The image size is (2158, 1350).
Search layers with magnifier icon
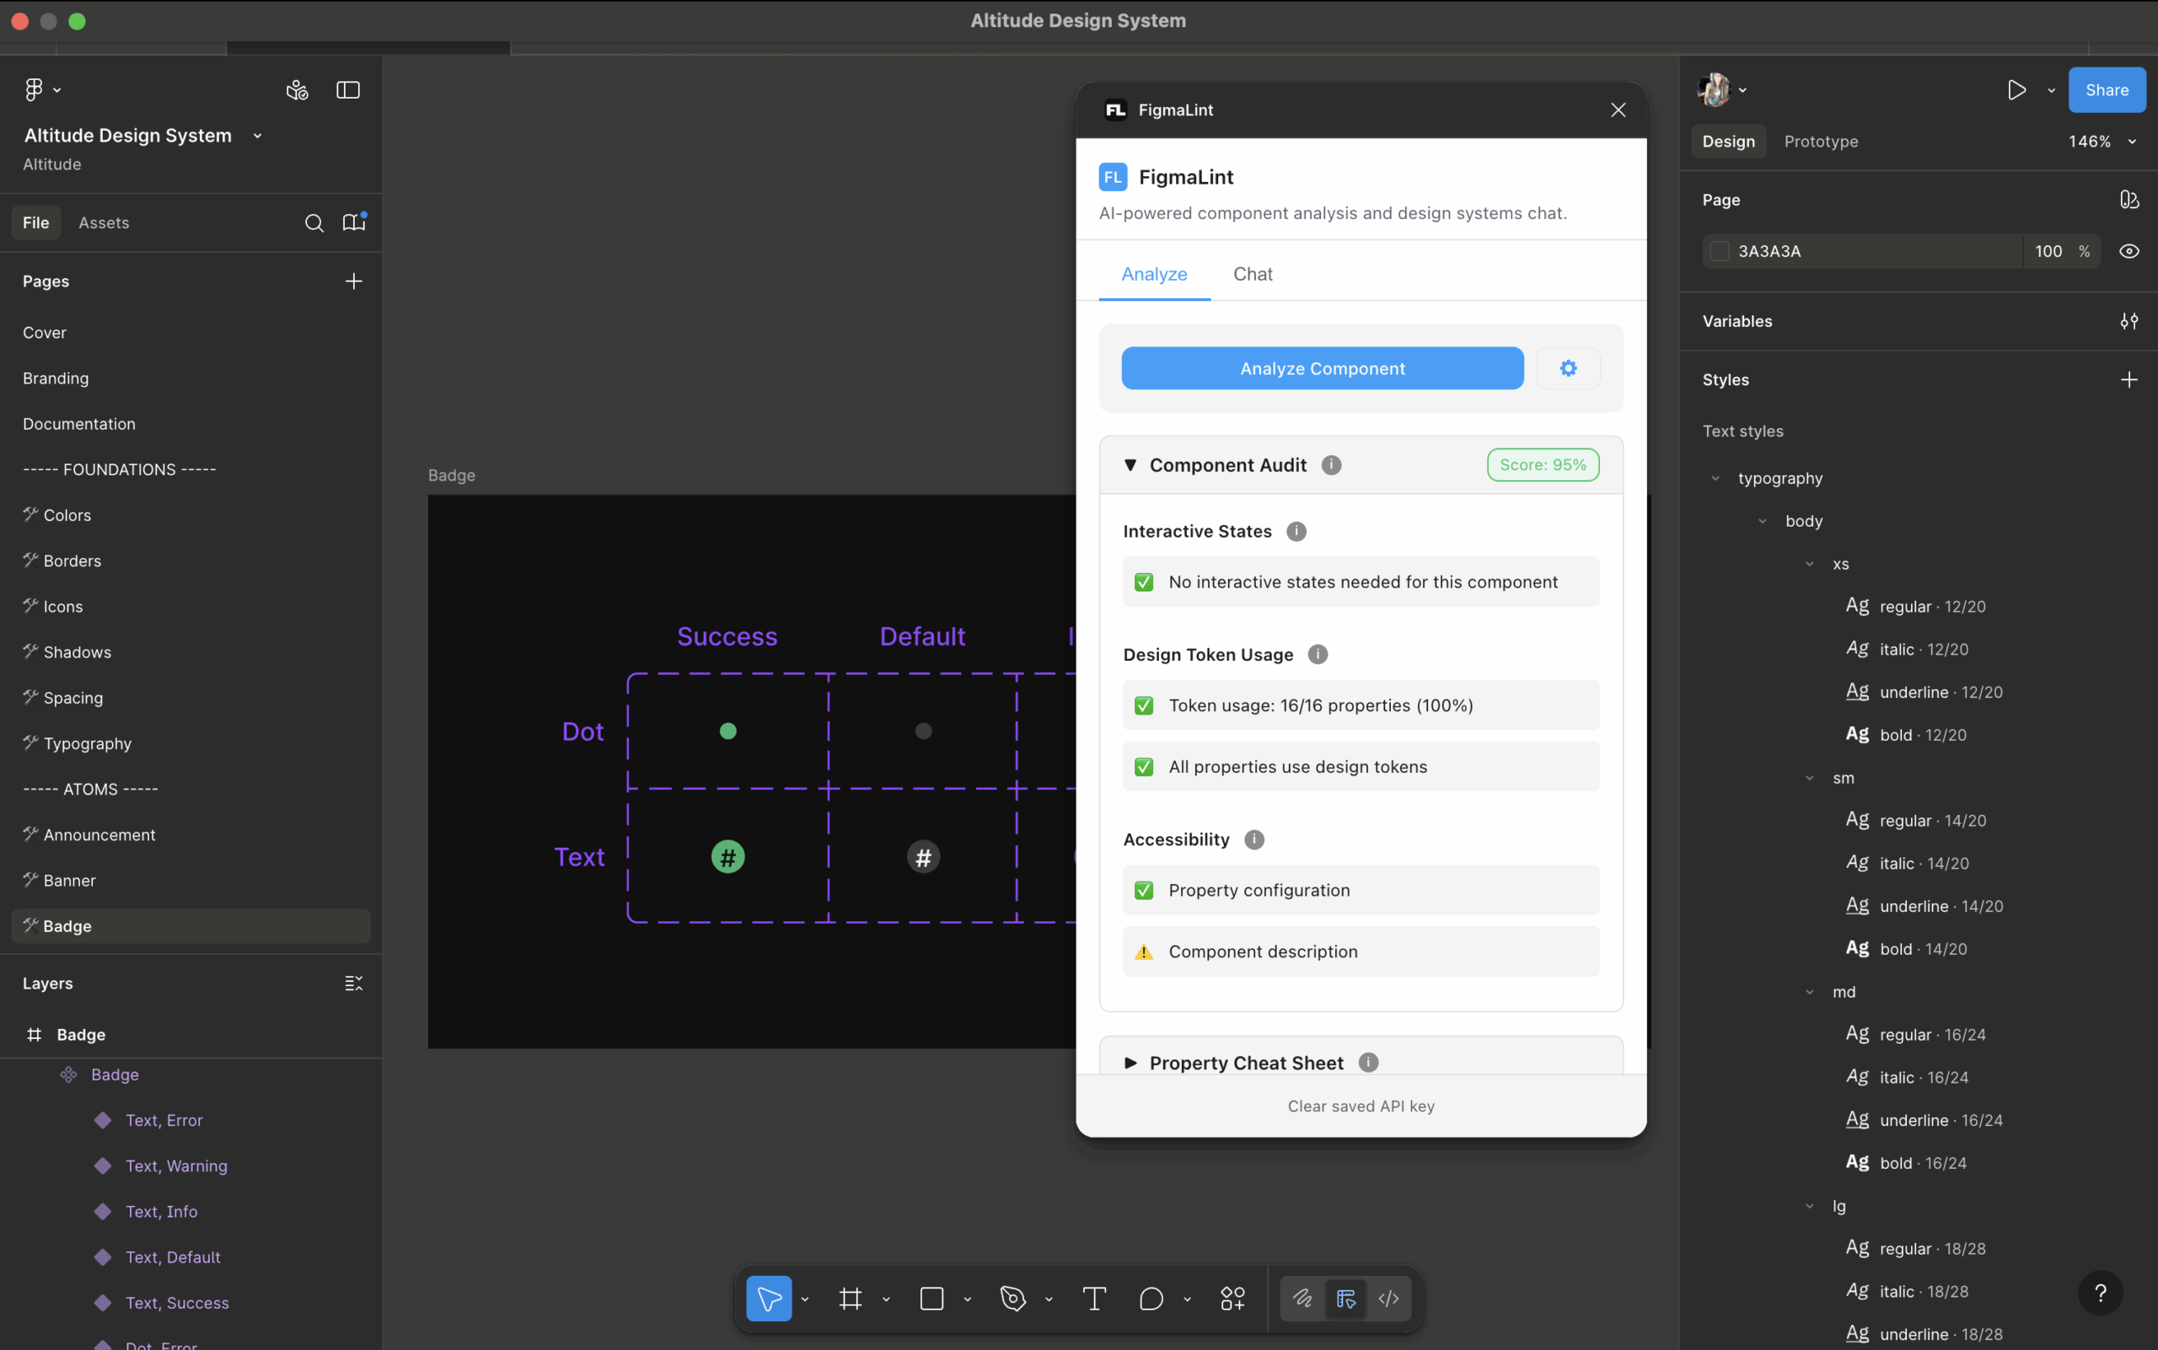coord(314,223)
